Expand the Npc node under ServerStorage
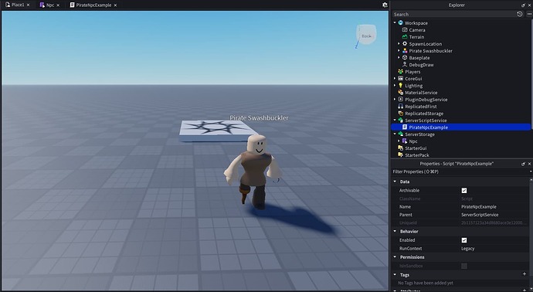 (399, 141)
